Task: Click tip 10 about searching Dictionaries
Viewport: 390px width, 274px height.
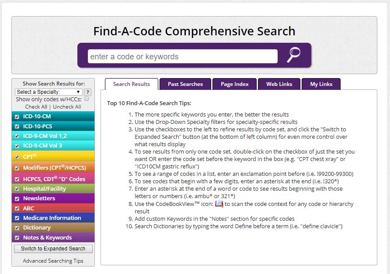Action: coord(239,226)
